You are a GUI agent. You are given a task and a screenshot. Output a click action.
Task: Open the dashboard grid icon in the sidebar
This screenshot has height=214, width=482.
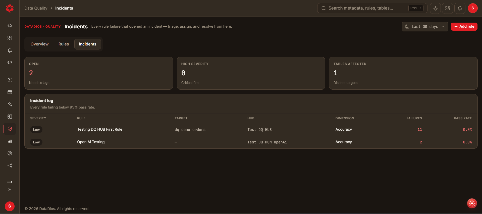(10, 38)
